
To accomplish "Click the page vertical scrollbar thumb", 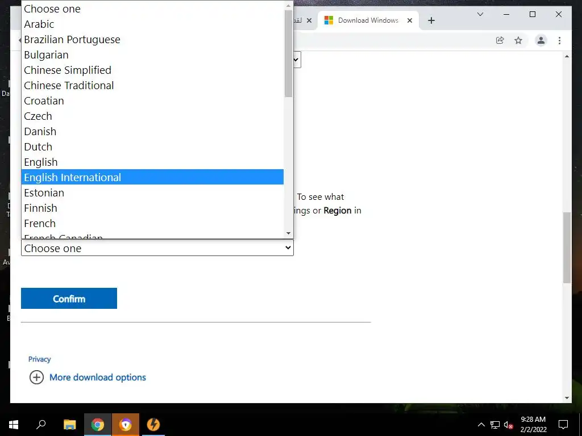I will coord(567,248).
